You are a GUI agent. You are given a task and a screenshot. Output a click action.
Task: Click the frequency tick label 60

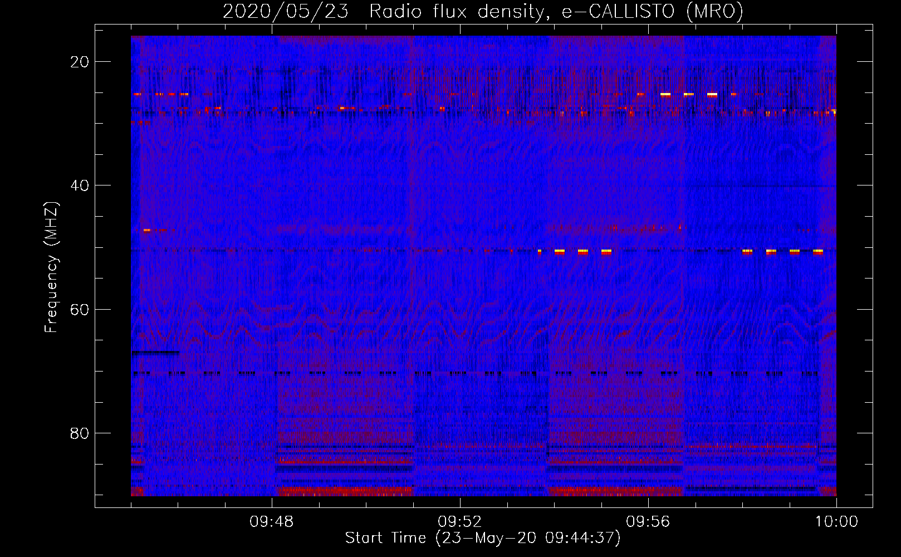click(80, 310)
